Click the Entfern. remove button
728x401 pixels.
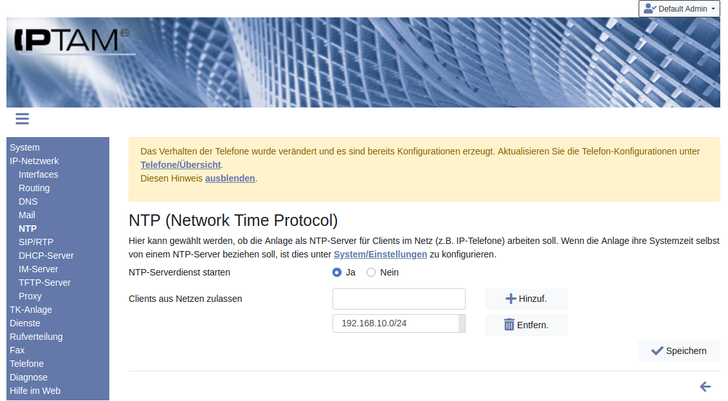pyautogui.click(x=526, y=325)
